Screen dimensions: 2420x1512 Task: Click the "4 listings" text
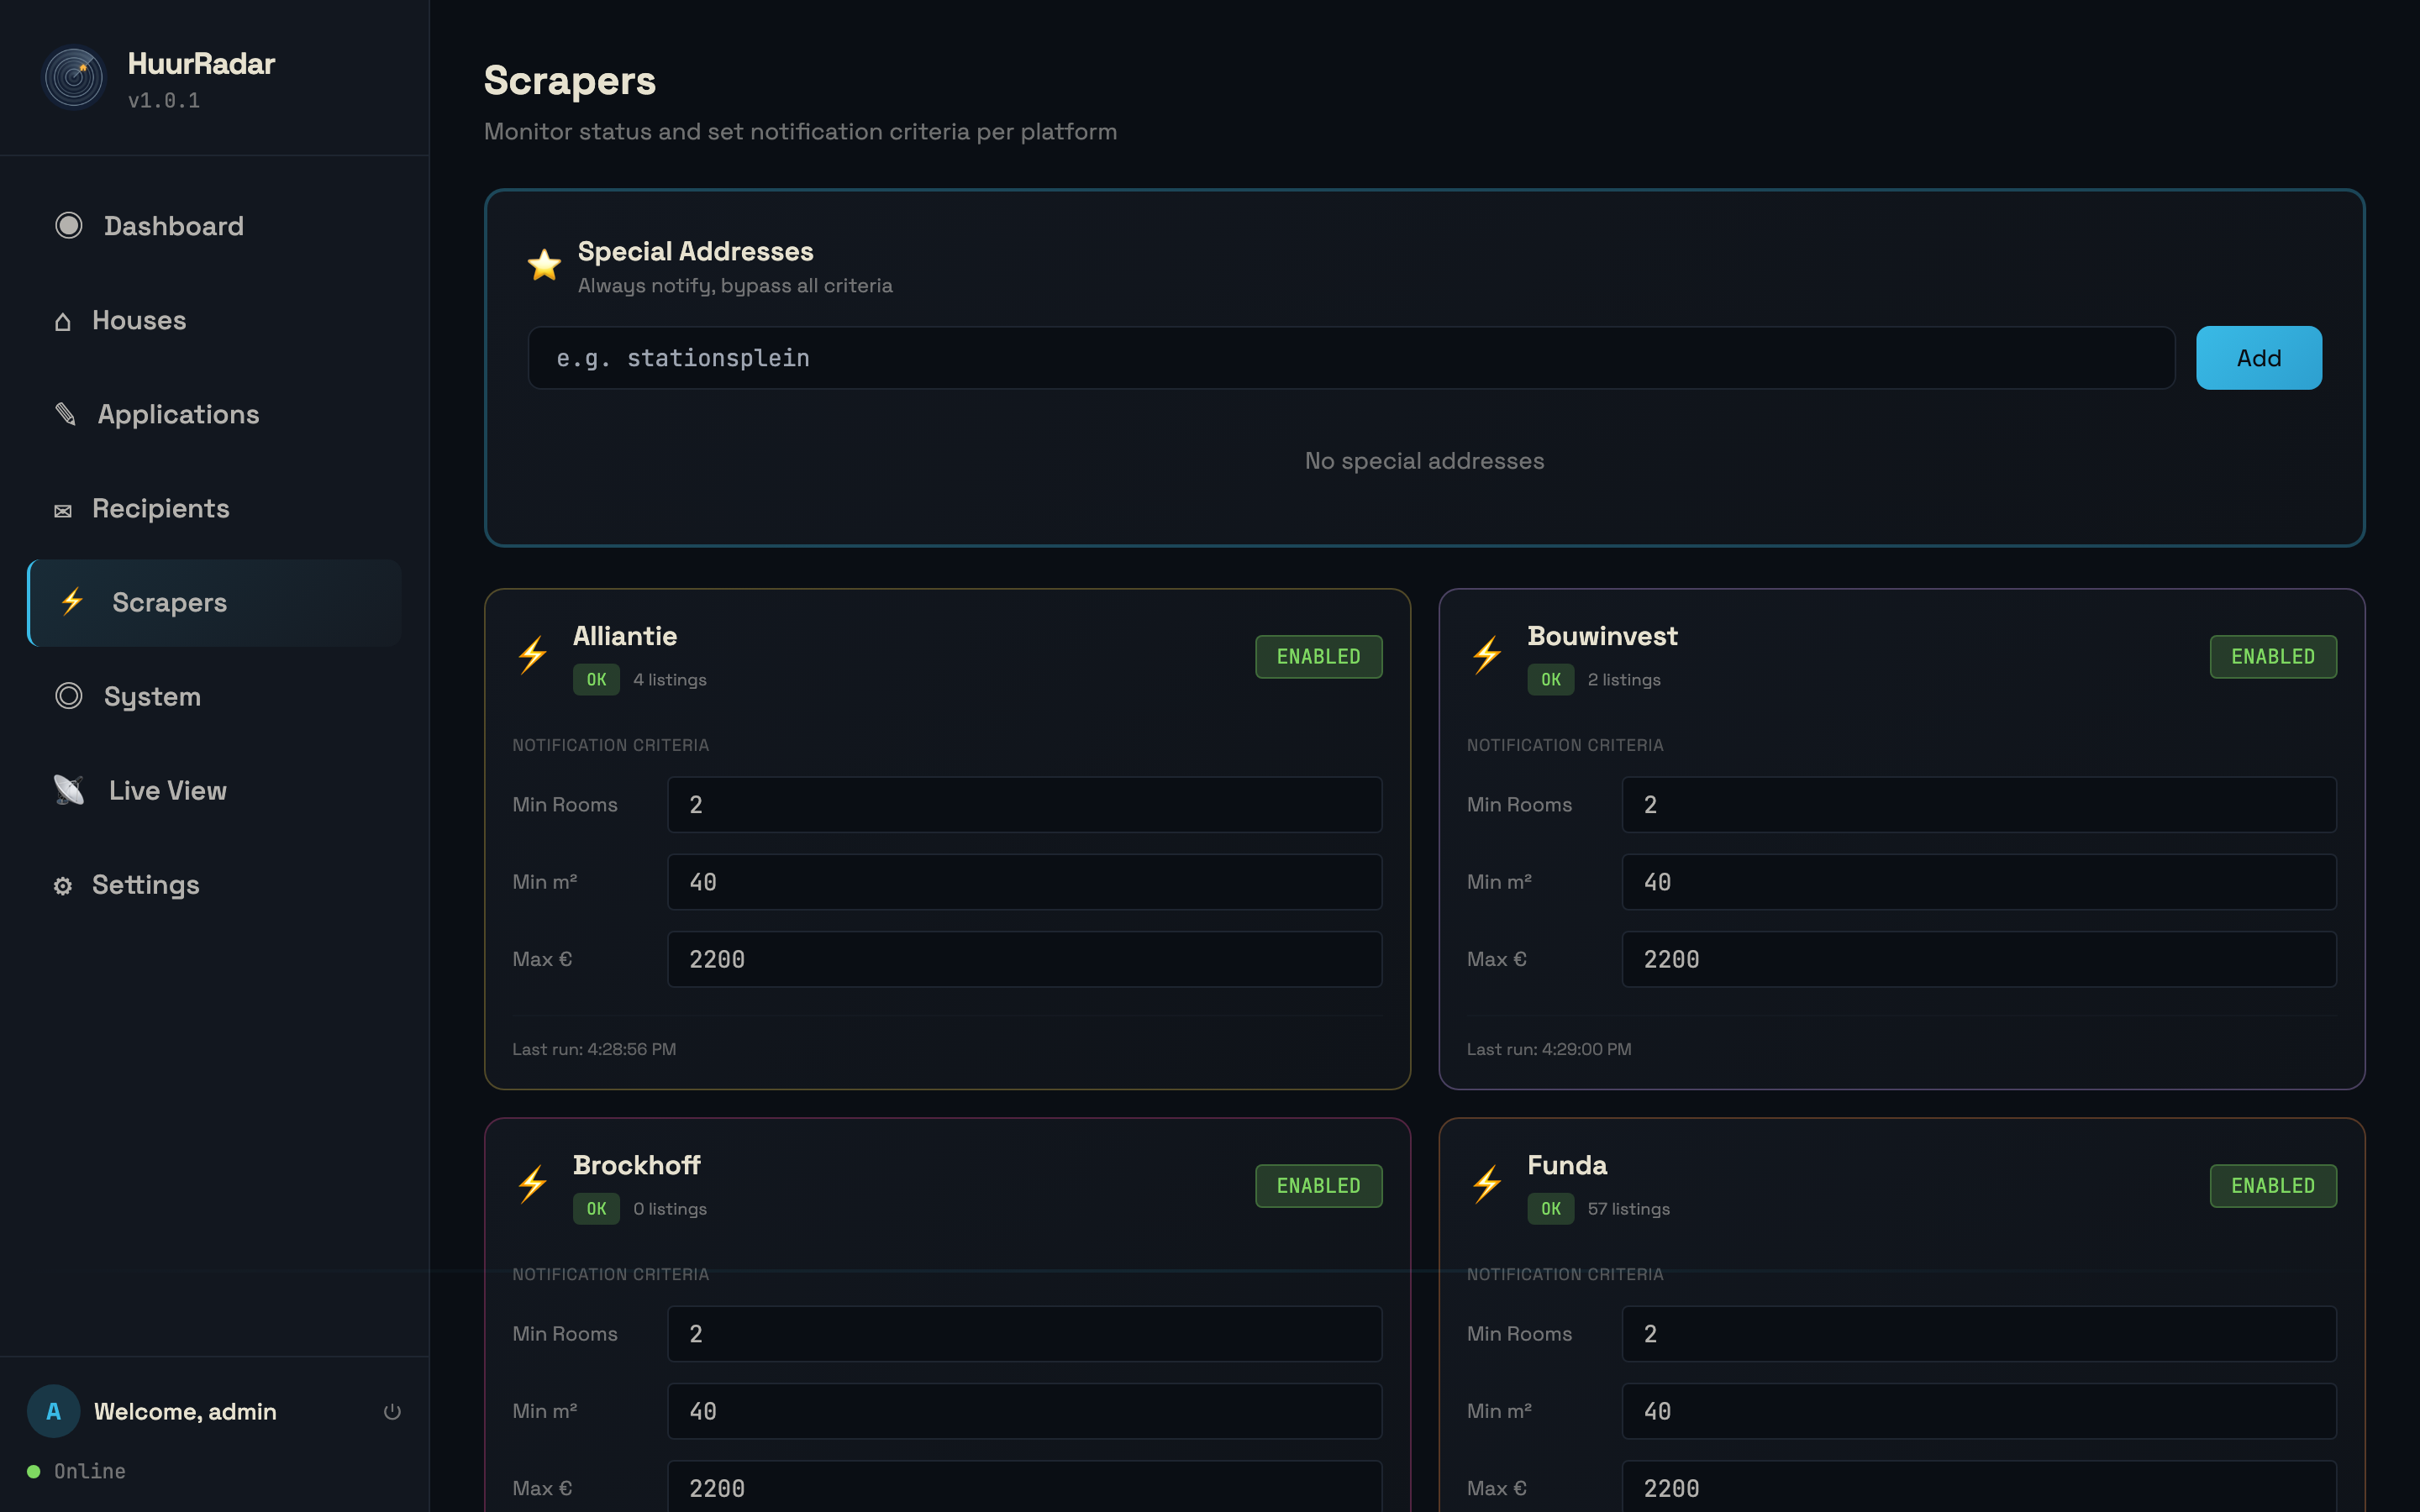click(669, 680)
